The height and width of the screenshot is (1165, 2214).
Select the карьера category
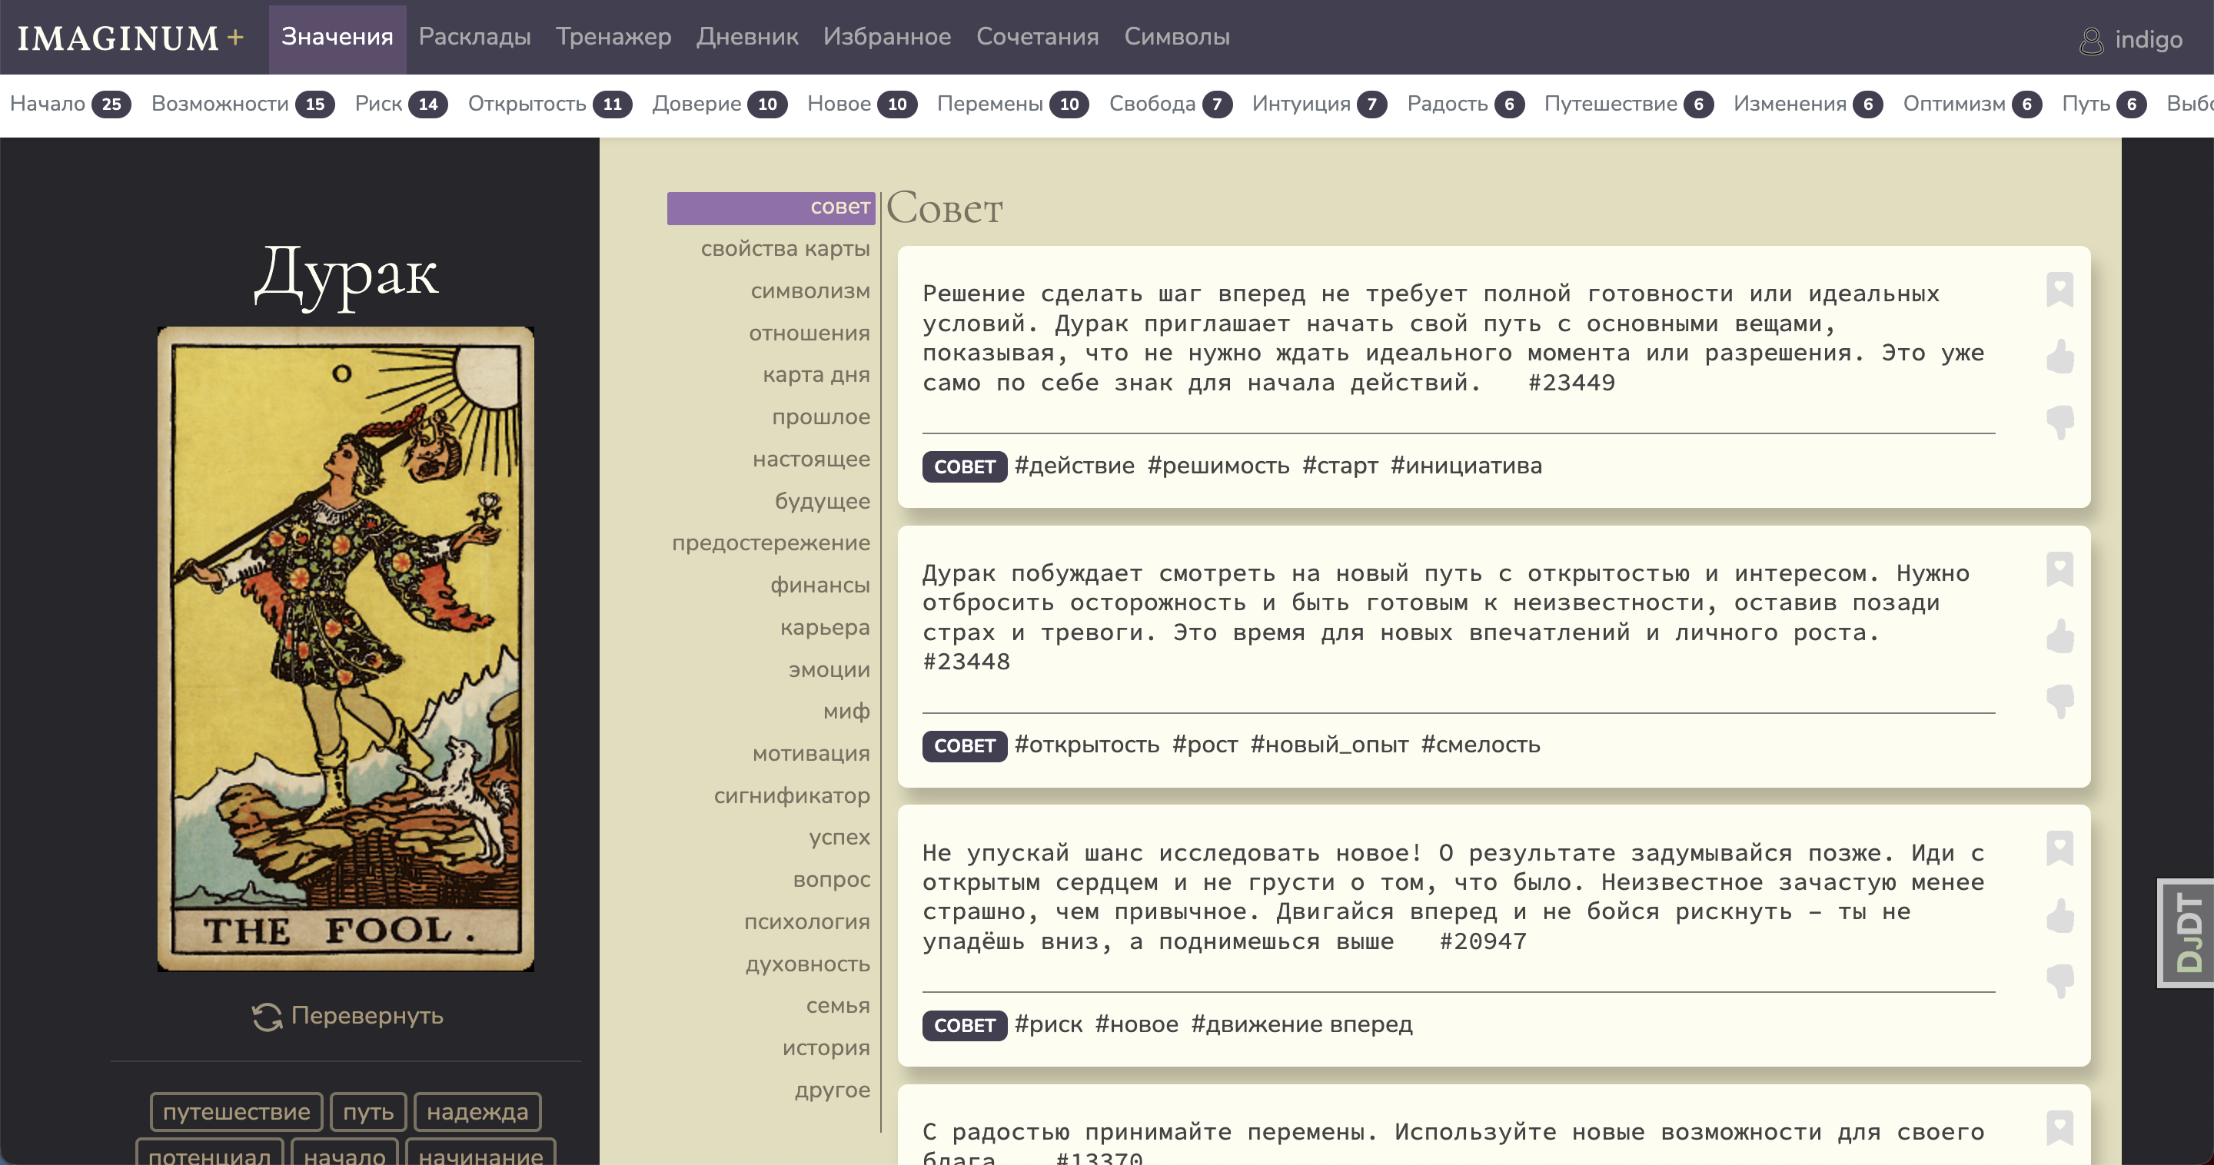[825, 628]
